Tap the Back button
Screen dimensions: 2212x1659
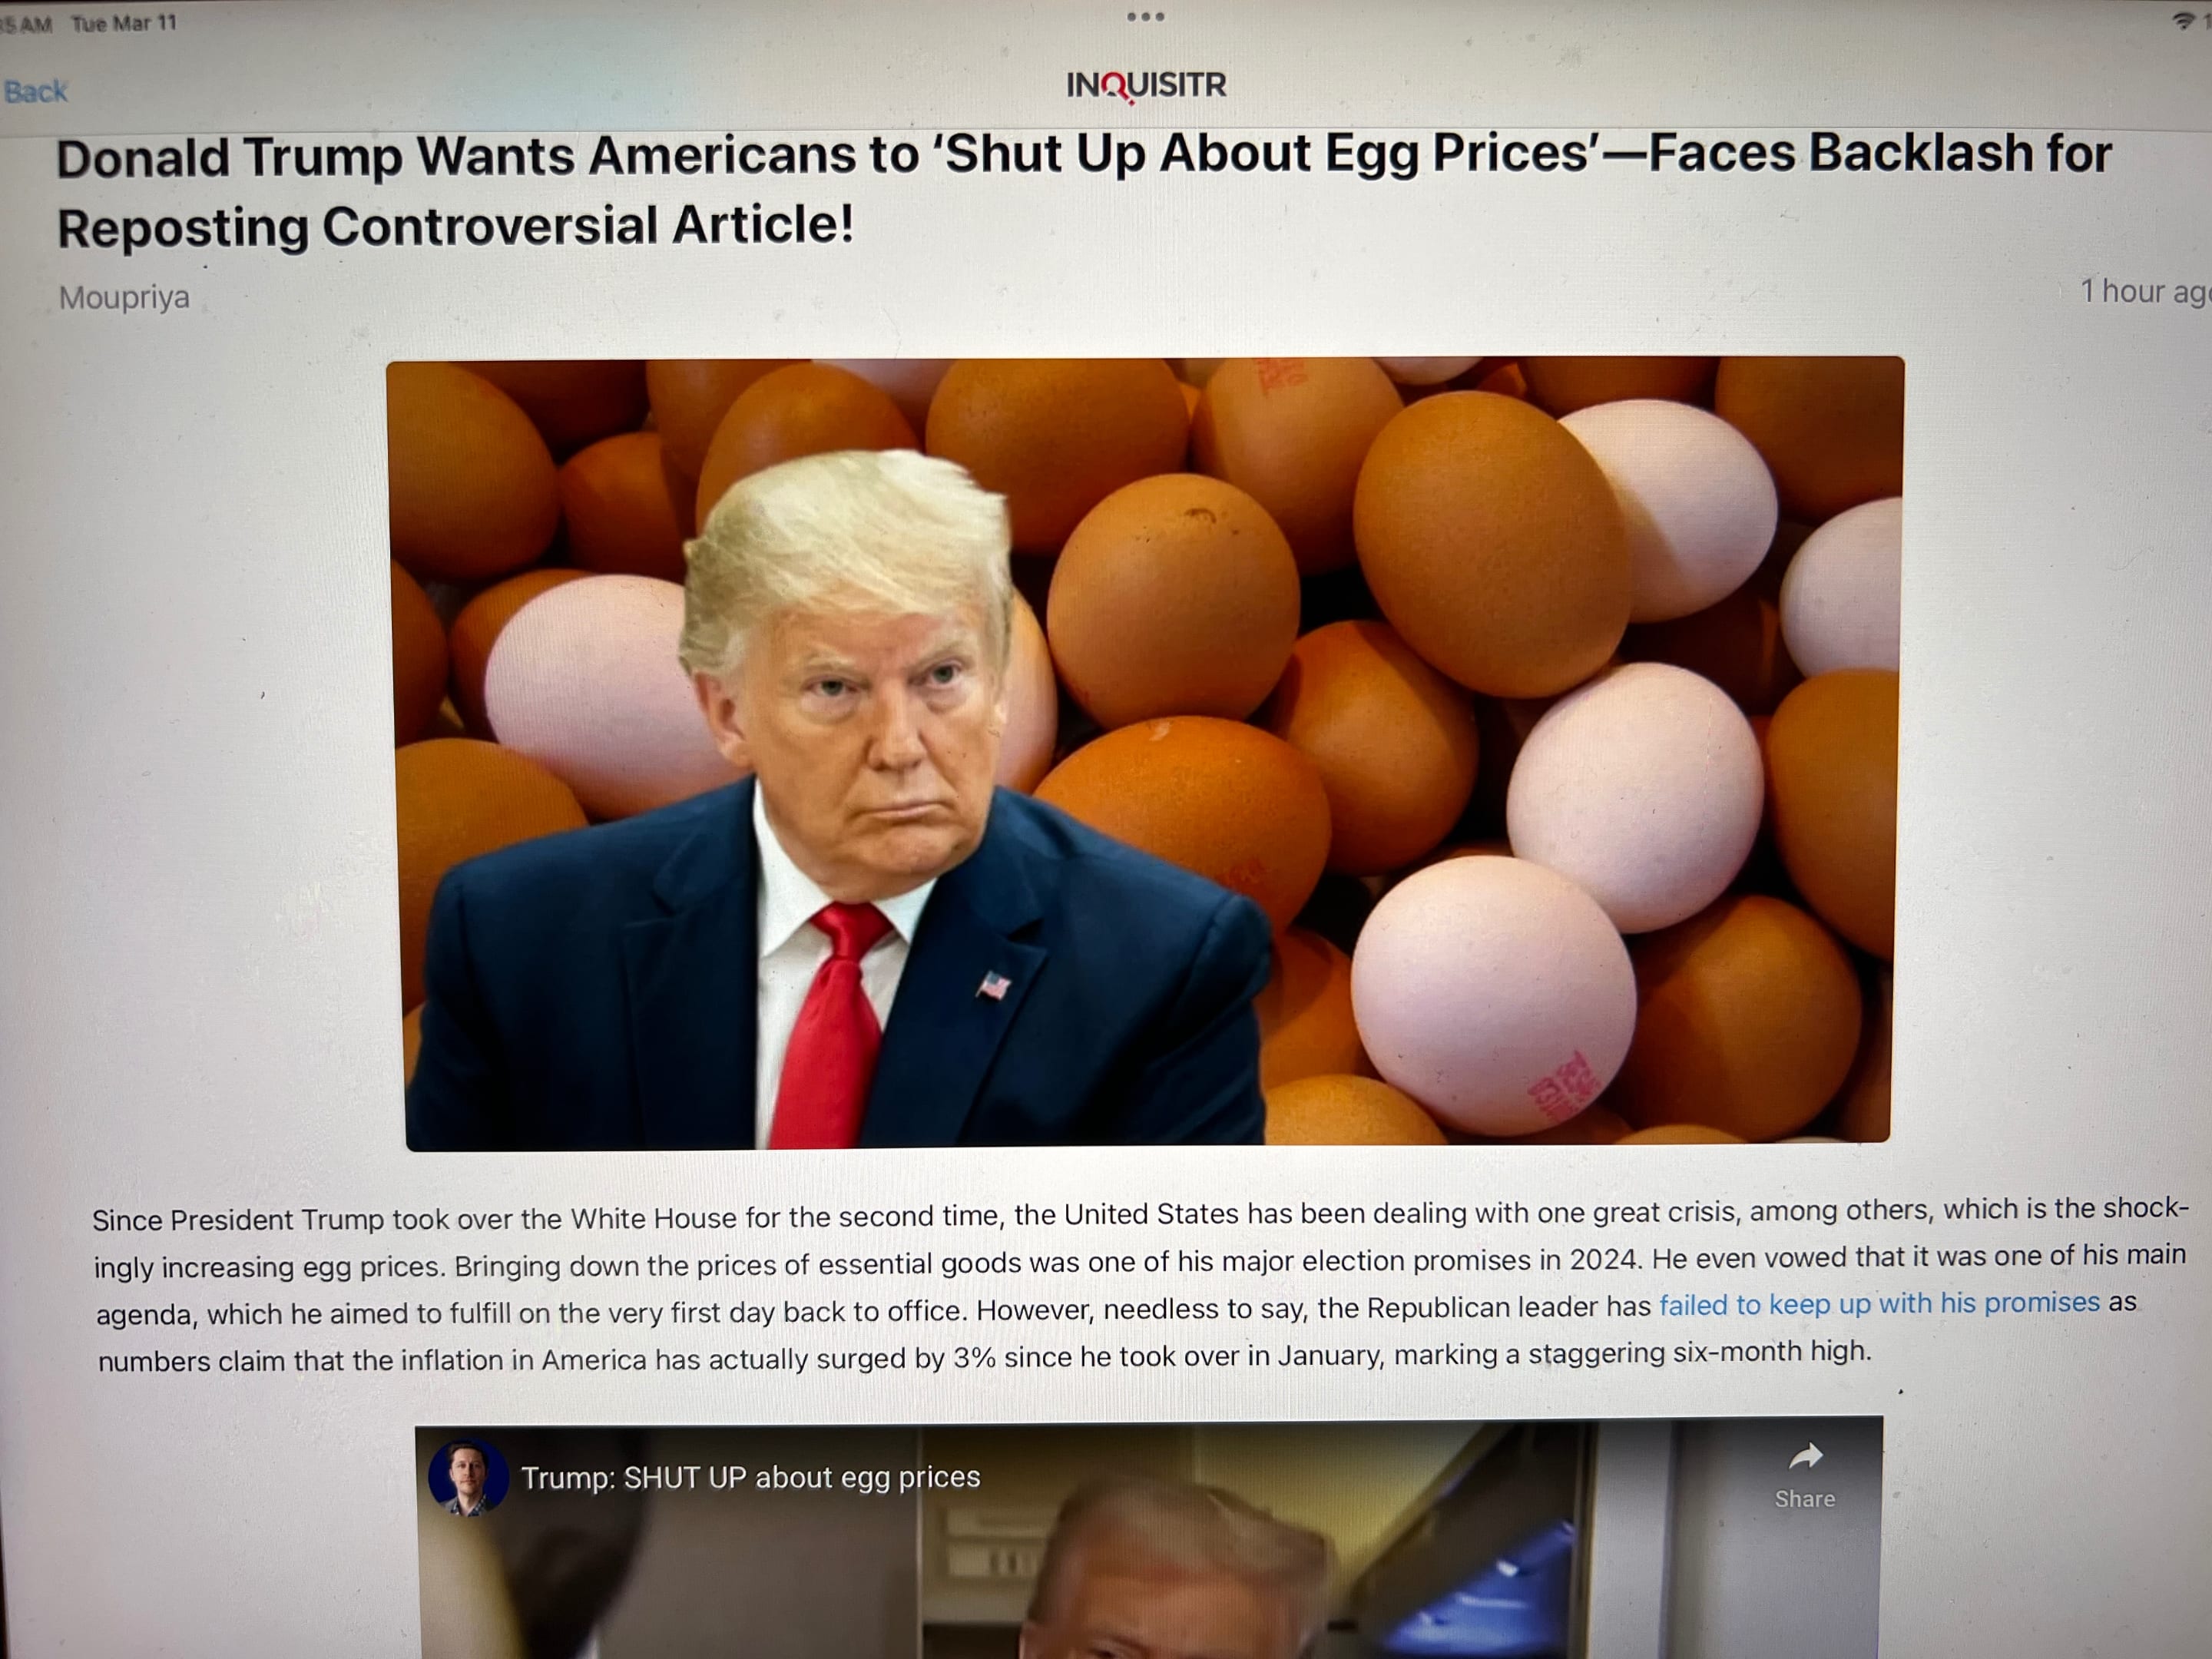click(35, 91)
